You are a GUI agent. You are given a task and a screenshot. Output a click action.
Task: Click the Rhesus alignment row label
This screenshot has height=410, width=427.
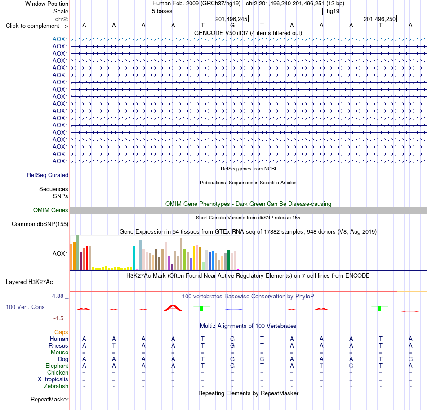[58, 345]
